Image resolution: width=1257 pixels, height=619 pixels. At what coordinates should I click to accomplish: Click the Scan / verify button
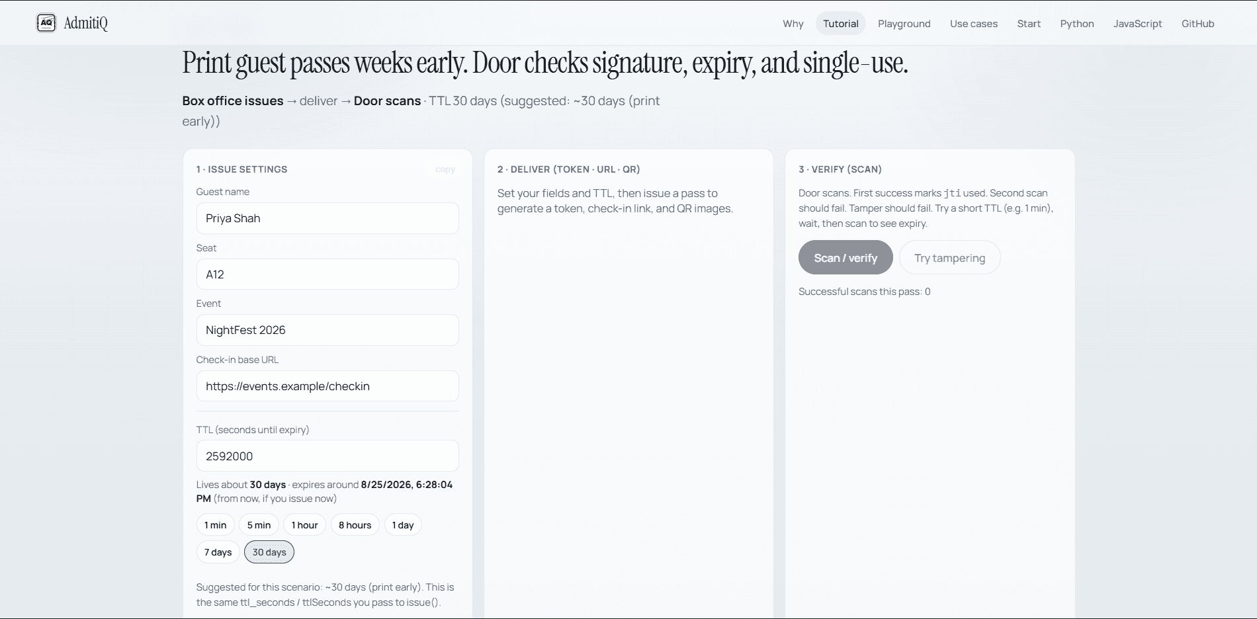[x=845, y=258]
